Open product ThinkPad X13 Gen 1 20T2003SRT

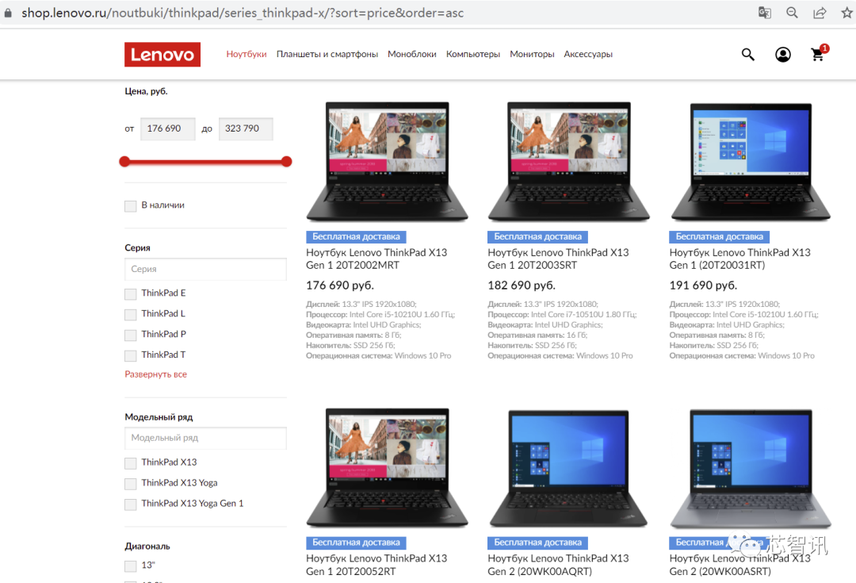pos(558,259)
